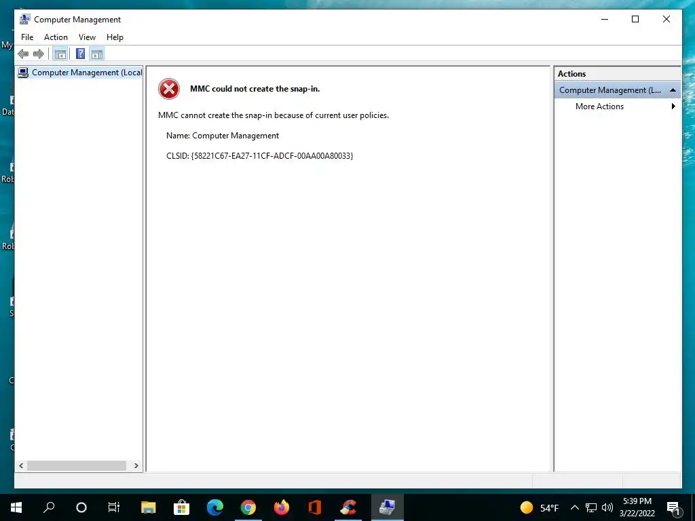
Task: Launch Firefox from taskbar
Action: (282, 507)
